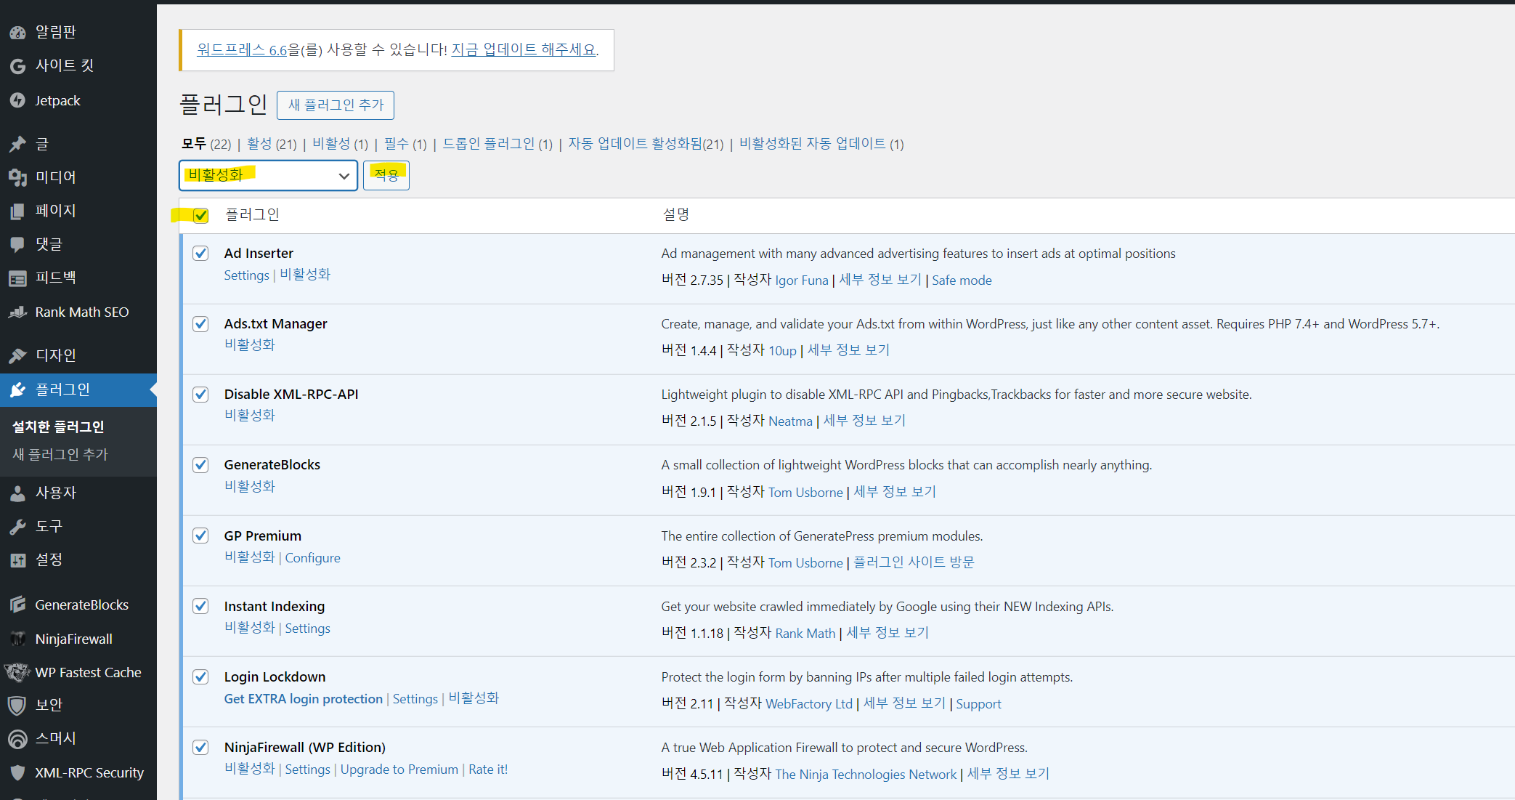The width and height of the screenshot is (1515, 800).
Task: Filter plugins by 필수 (1)
Action: [x=405, y=144]
